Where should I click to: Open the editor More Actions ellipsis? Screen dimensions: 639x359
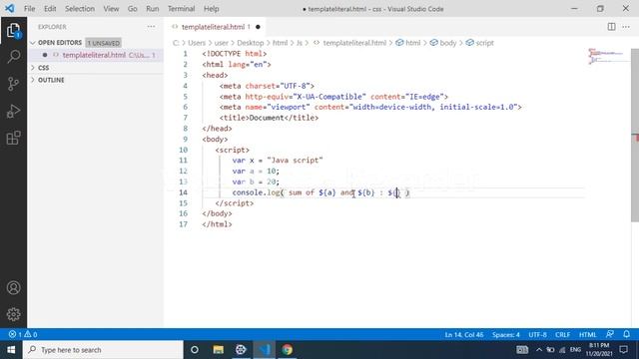click(626, 27)
